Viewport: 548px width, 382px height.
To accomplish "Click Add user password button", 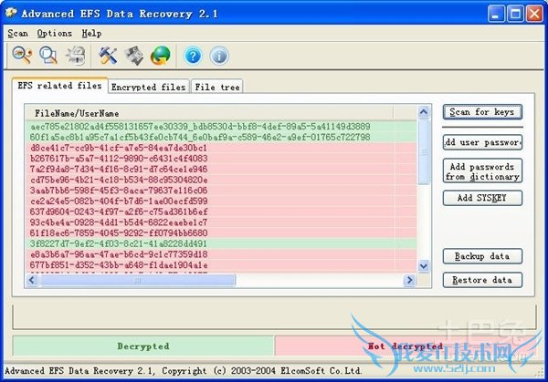I will coord(482,142).
